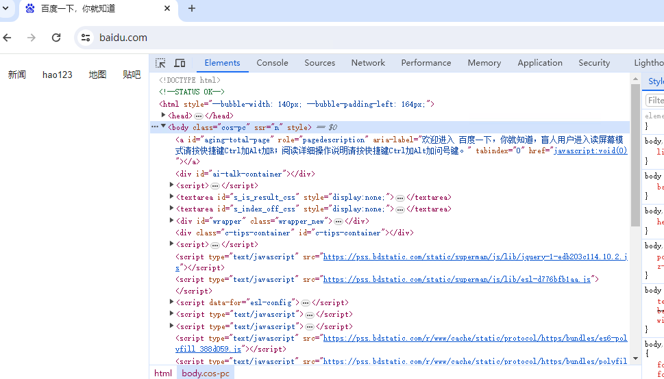Click the body.cos-pc breadcrumb item

(x=206, y=373)
